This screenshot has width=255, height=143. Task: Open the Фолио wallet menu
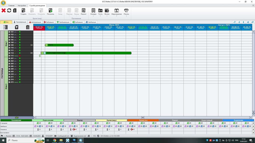pyautogui.click(x=107, y=12)
